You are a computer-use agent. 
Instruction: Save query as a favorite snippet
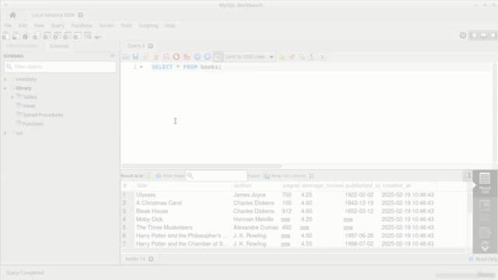(x=282, y=57)
